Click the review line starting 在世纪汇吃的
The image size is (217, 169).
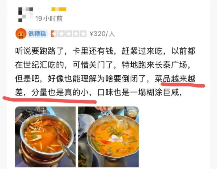coord(102,65)
